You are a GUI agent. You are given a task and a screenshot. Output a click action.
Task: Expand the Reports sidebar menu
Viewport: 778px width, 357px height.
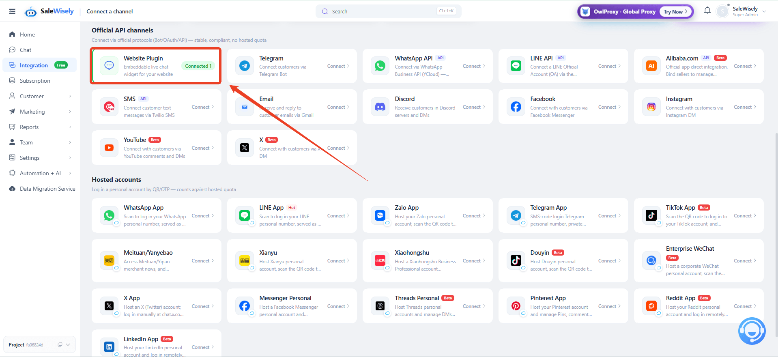tap(40, 127)
